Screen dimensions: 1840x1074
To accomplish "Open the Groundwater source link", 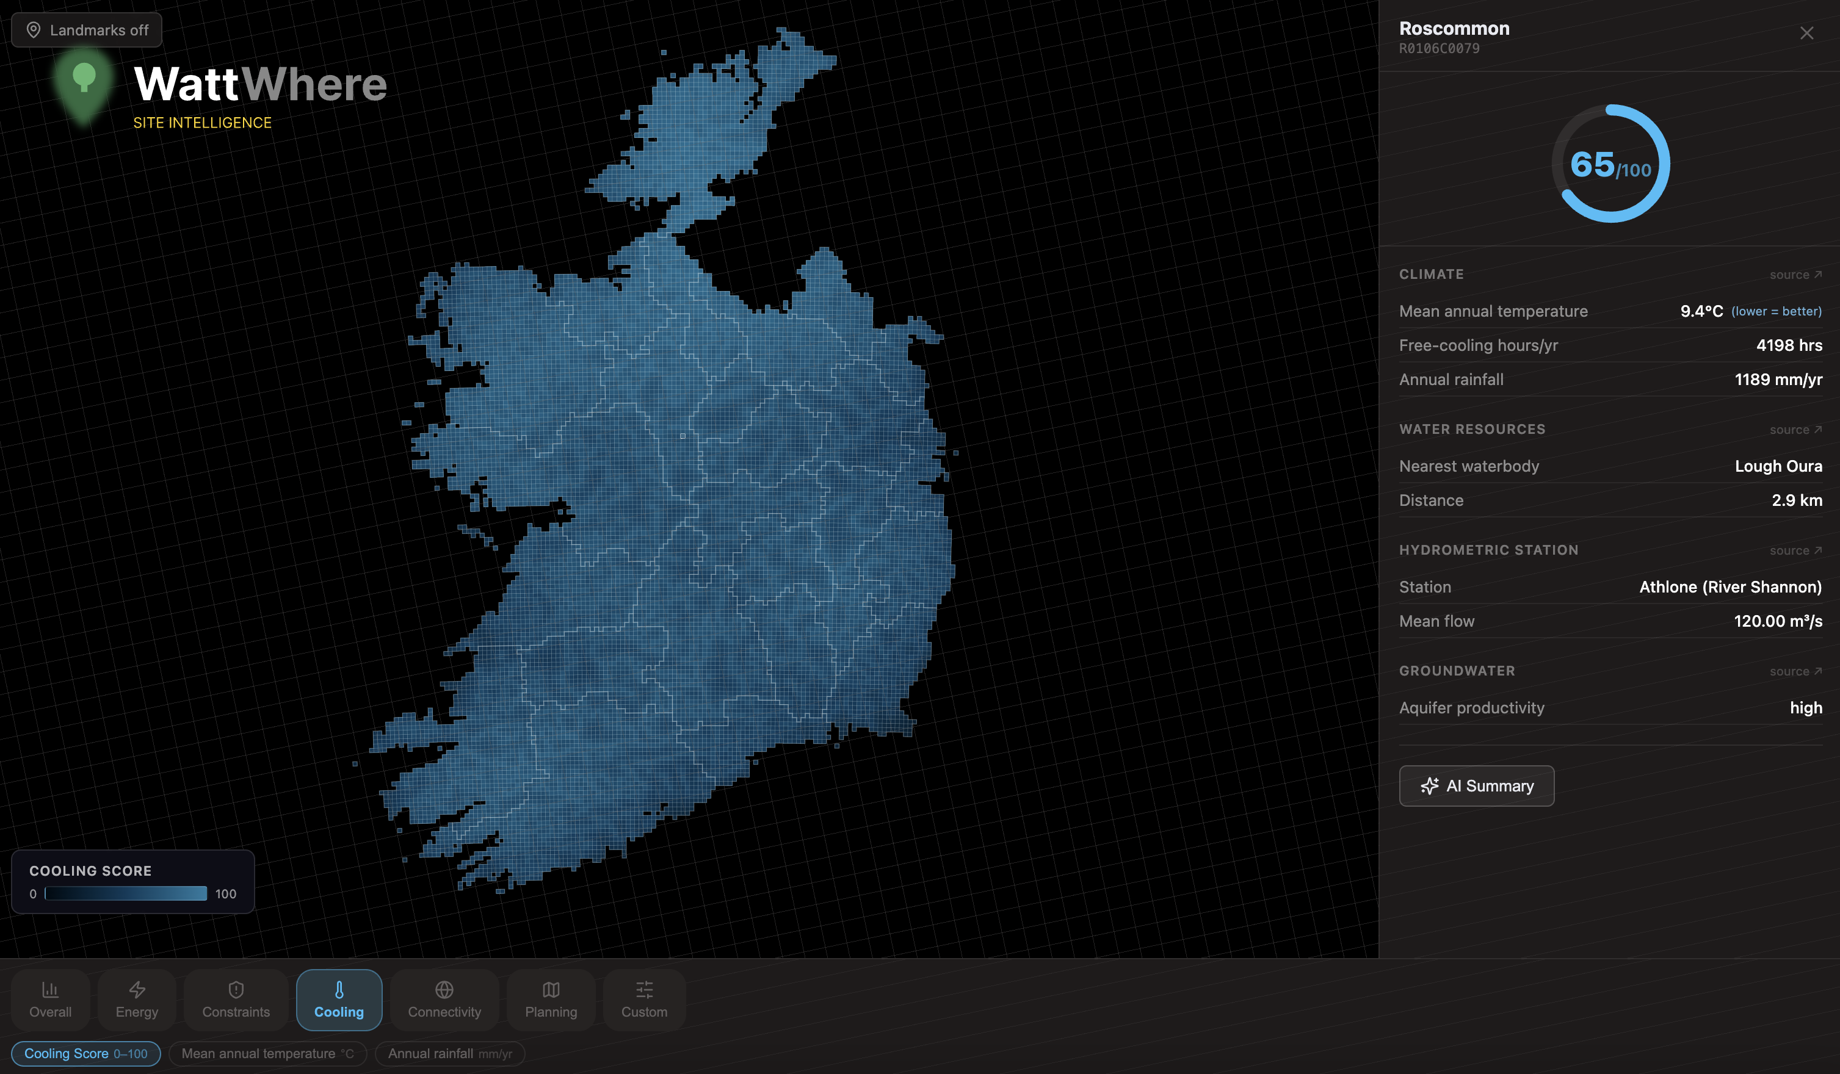I will [1795, 671].
